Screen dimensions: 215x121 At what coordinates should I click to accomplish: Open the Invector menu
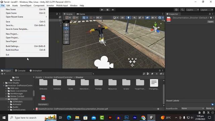pyautogui.click(x=50, y=5)
